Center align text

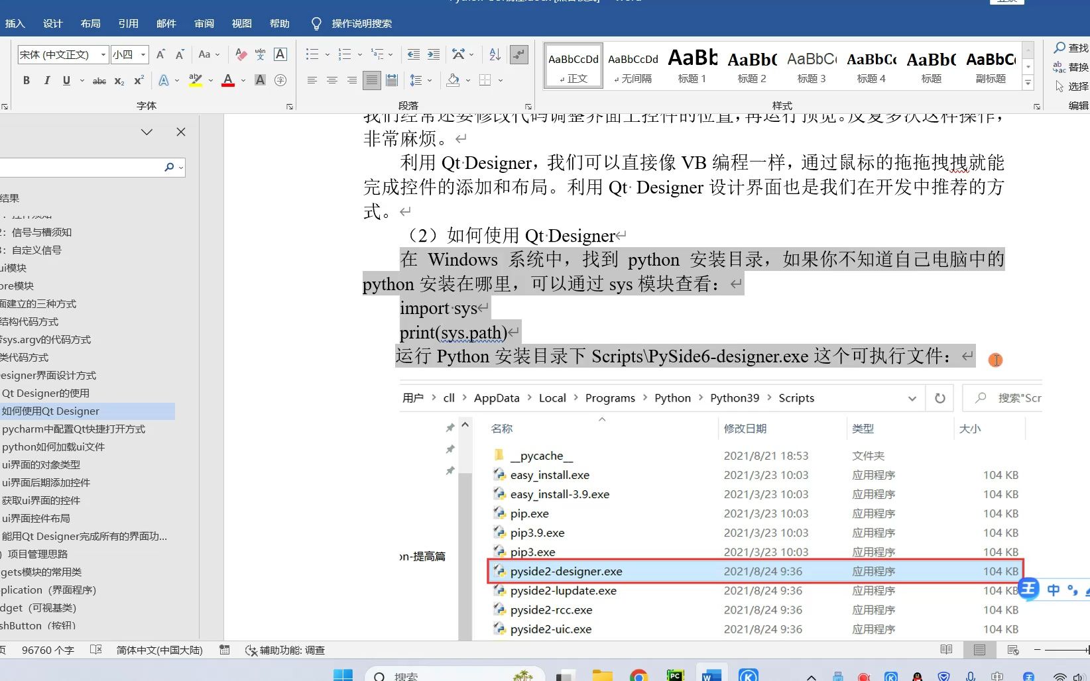pyautogui.click(x=332, y=80)
